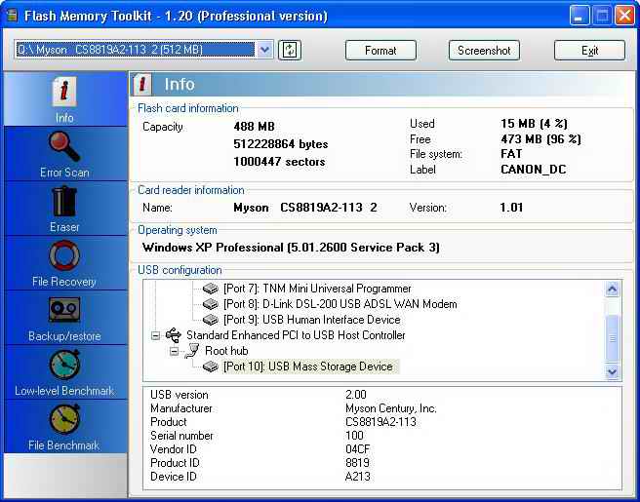Image resolution: width=640 pixels, height=502 pixels.
Task: Click the Product ID value 8819
Action: [357, 462]
